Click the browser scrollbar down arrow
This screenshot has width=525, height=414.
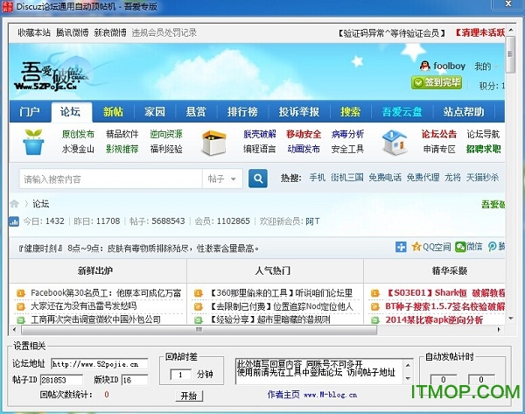(511, 319)
